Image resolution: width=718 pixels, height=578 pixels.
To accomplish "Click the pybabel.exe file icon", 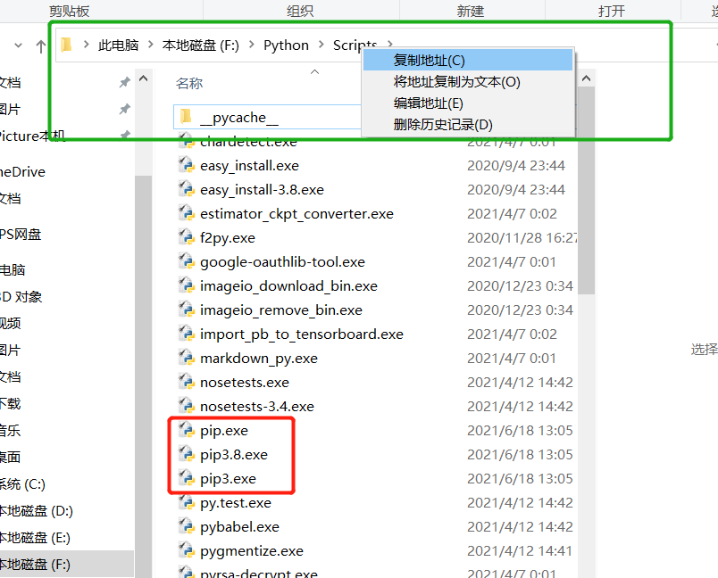I will point(187,526).
